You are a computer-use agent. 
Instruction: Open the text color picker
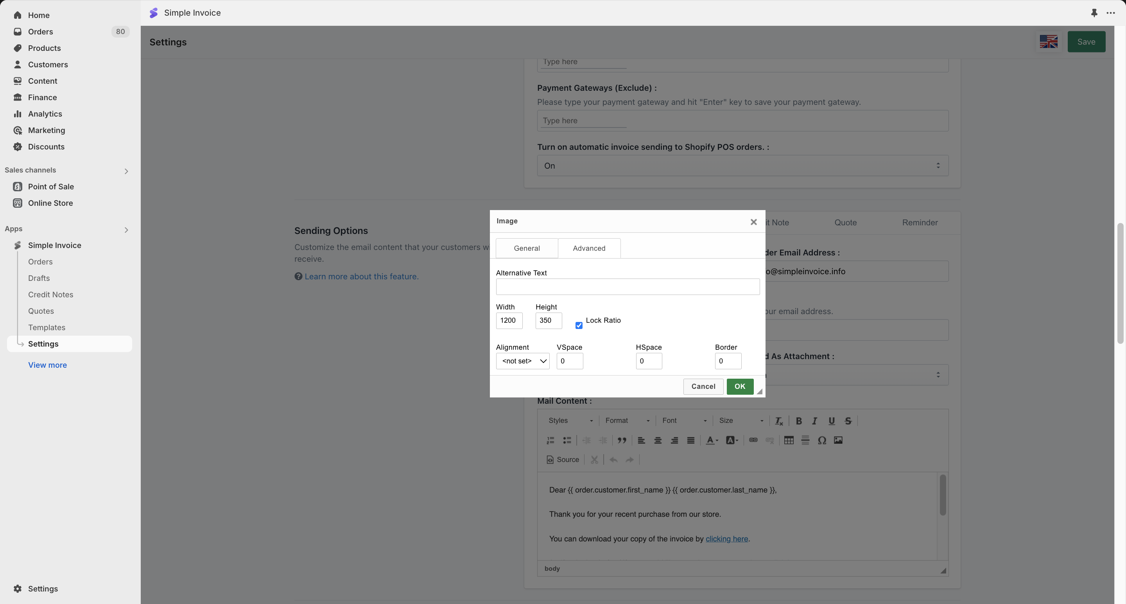[712, 440]
